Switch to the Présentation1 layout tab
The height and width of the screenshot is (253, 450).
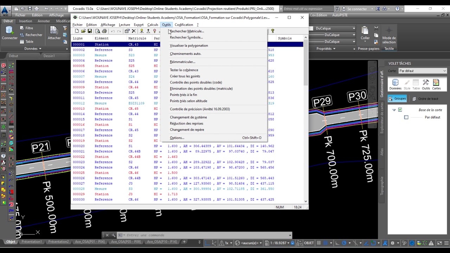[x=32, y=242]
